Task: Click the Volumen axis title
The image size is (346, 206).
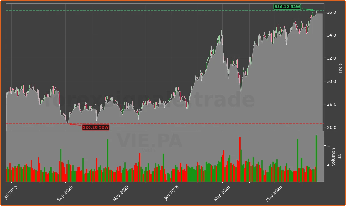Action: (x=333, y=156)
